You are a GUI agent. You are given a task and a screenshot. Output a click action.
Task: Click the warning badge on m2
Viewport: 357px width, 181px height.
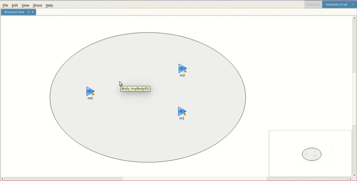click(185, 71)
